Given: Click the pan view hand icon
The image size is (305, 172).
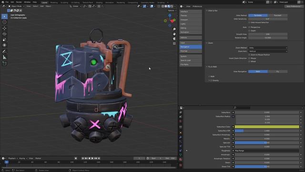Looking at the screenshot, I should pyautogui.click(x=174, y=34).
